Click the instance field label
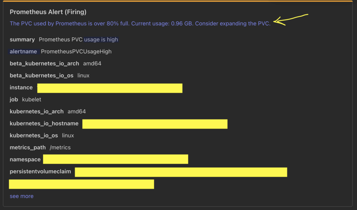This screenshot has width=357, height=210. point(21,87)
